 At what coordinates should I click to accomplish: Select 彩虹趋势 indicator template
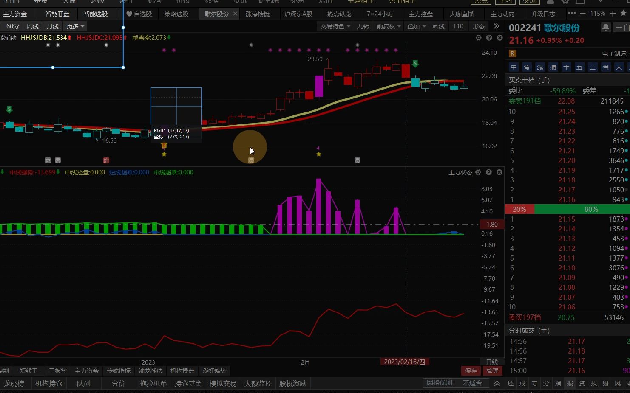[x=214, y=371]
